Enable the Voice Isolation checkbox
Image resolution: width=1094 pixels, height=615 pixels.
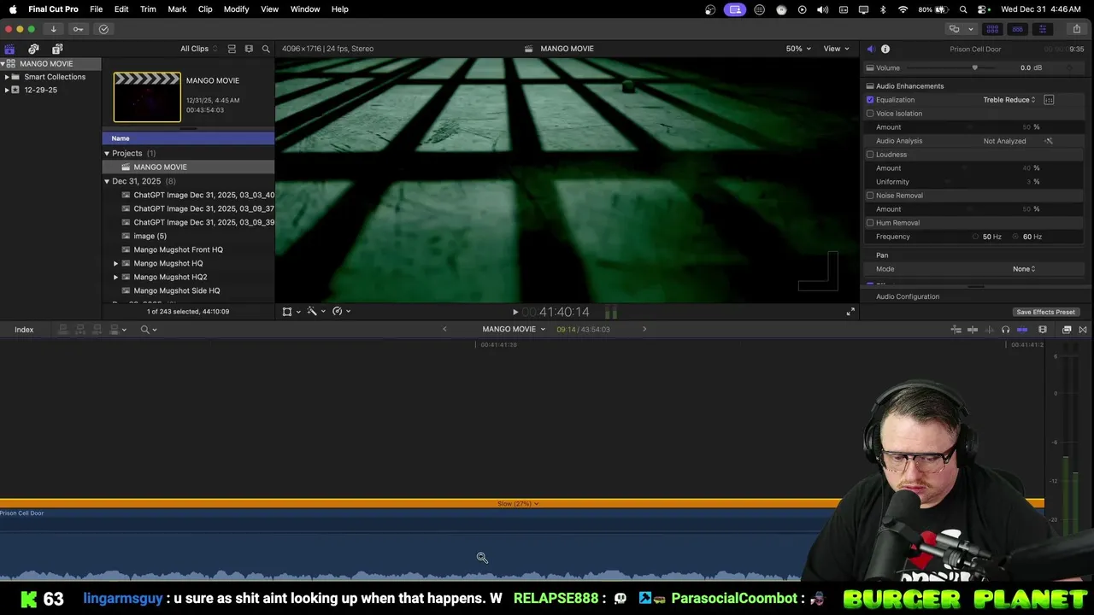pyautogui.click(x=870, y=114)
